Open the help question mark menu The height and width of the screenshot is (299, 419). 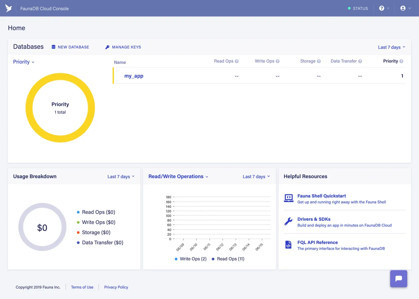(384, 8)
